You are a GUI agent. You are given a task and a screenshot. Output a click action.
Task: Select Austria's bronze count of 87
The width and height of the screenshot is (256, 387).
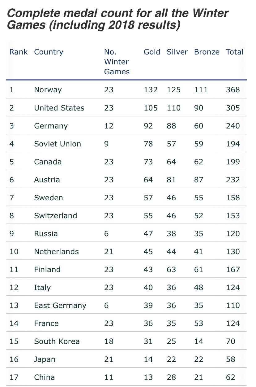pyautogui.click(x=198, y=180)
